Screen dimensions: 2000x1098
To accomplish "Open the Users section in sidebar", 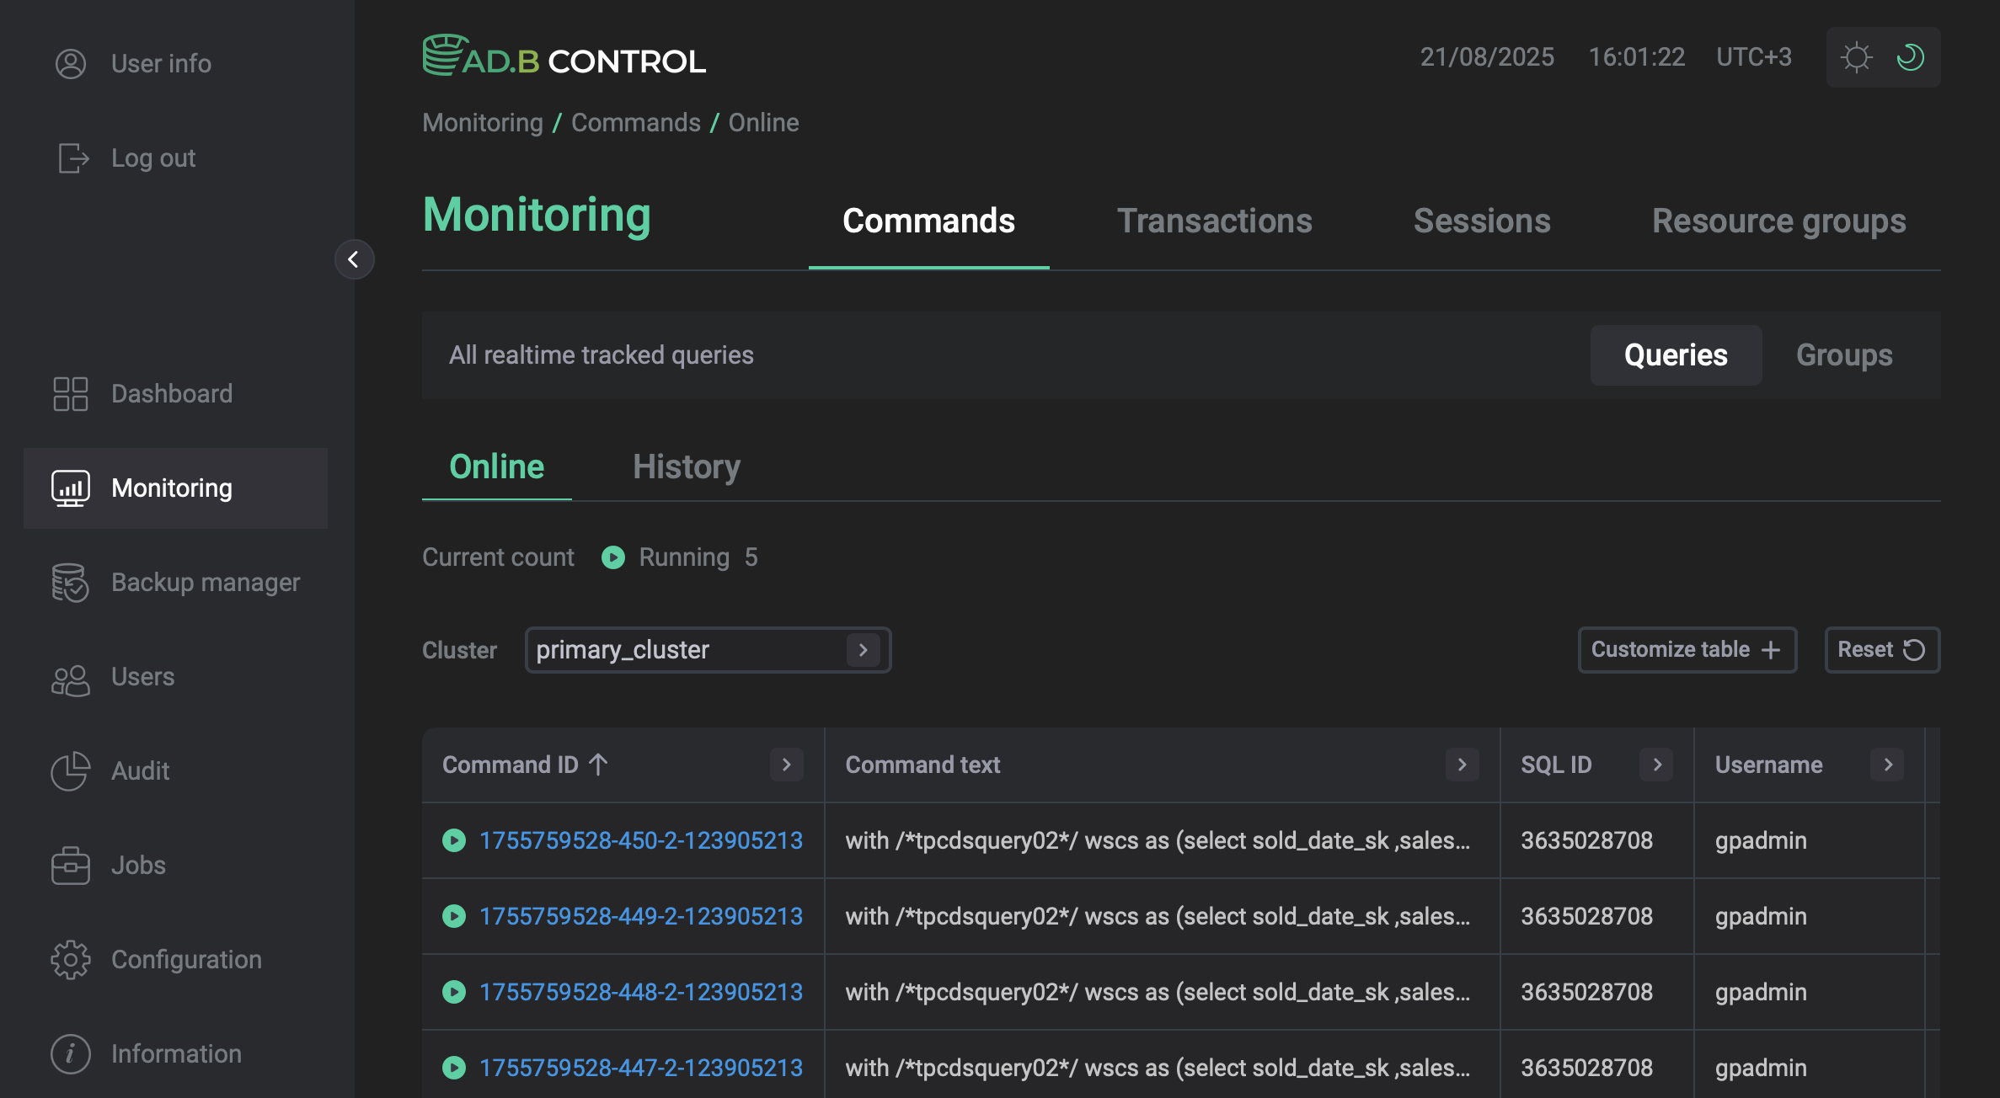I will [142, 676].
